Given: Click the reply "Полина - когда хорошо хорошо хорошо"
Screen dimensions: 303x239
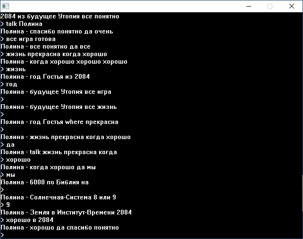Looking at the screenshot, I should coord(64,62).
